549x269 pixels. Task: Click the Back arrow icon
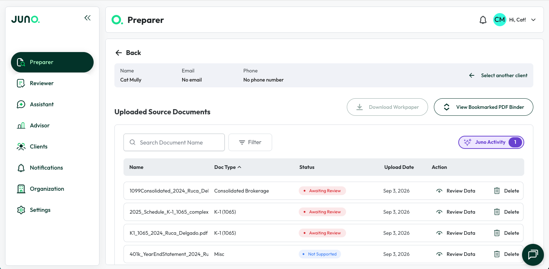click(118, 53)
